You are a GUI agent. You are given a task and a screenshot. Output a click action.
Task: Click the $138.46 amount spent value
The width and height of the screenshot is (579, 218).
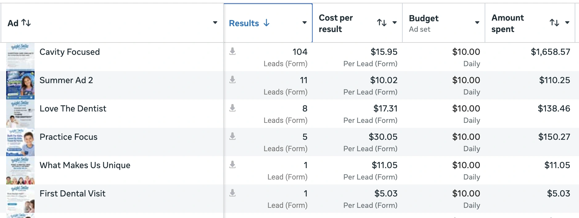554,108
